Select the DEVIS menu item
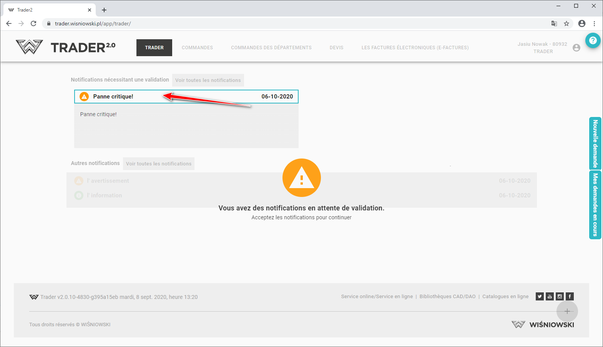This screenshot has height=347, width=603. tap(336, 48)
